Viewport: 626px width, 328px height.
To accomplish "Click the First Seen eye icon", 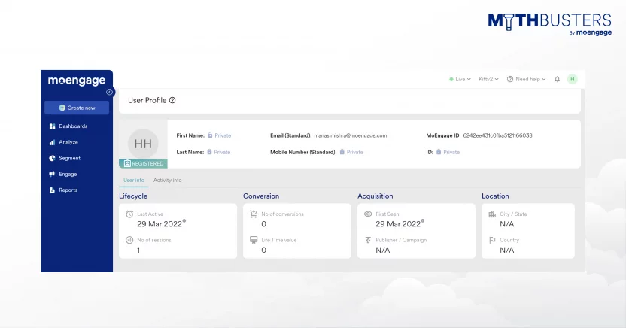I will point(368,214).
